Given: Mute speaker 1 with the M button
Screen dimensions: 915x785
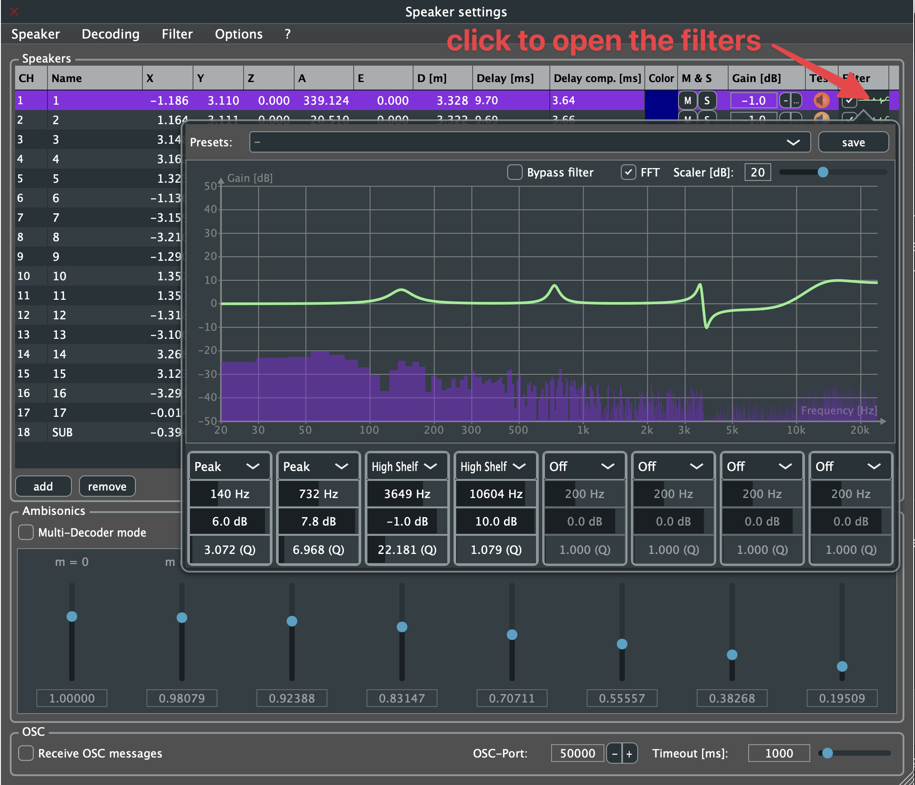Looking at the screenshot, I should (687, 101).
